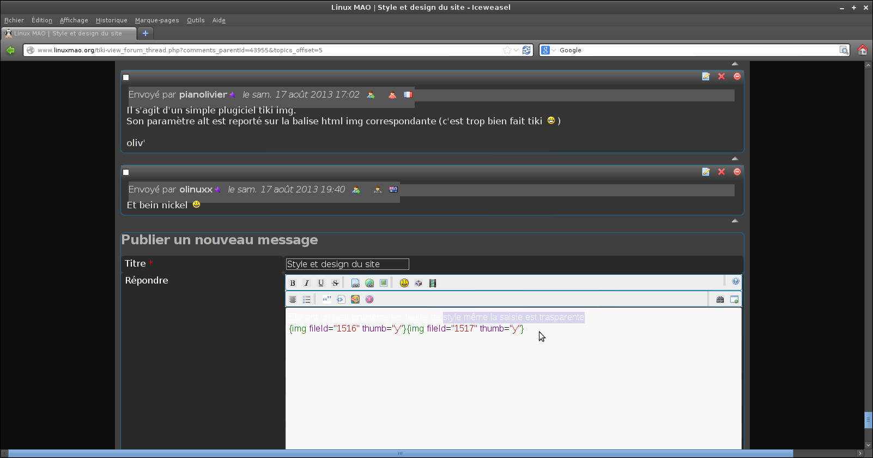Delete olinuxx's post with the red X
873x458 pixels.
click(722, 172)
